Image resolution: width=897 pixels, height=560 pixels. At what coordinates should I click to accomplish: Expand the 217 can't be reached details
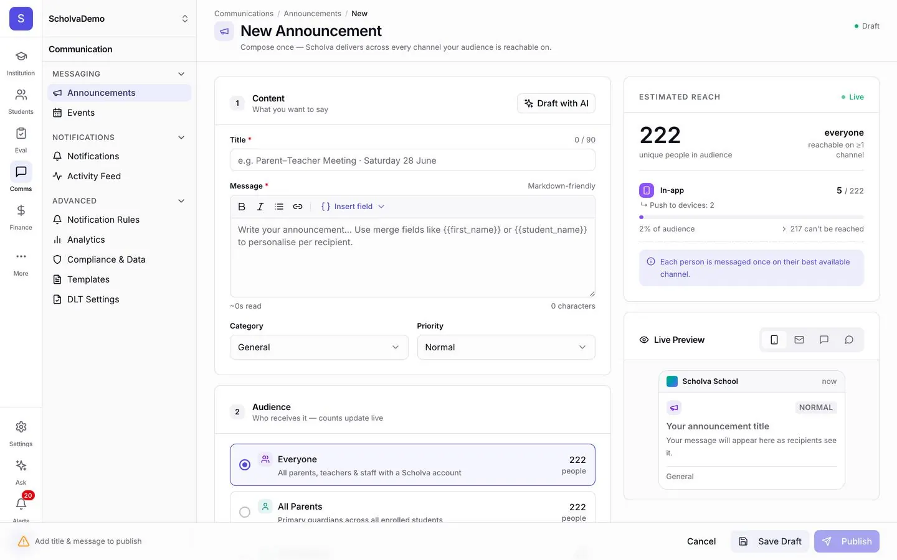[x=823, y=229]
